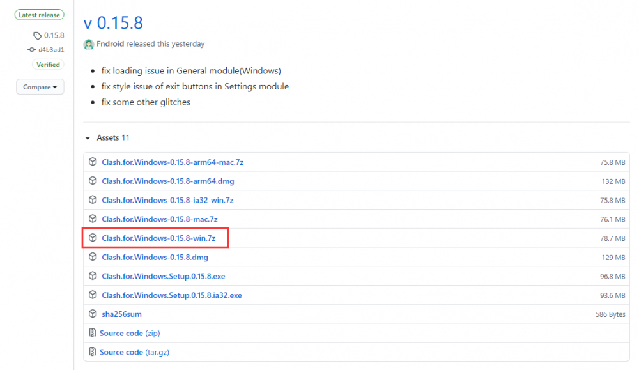
Task: Open the v 0.15.8 release title link
Action: coord(113,23)
